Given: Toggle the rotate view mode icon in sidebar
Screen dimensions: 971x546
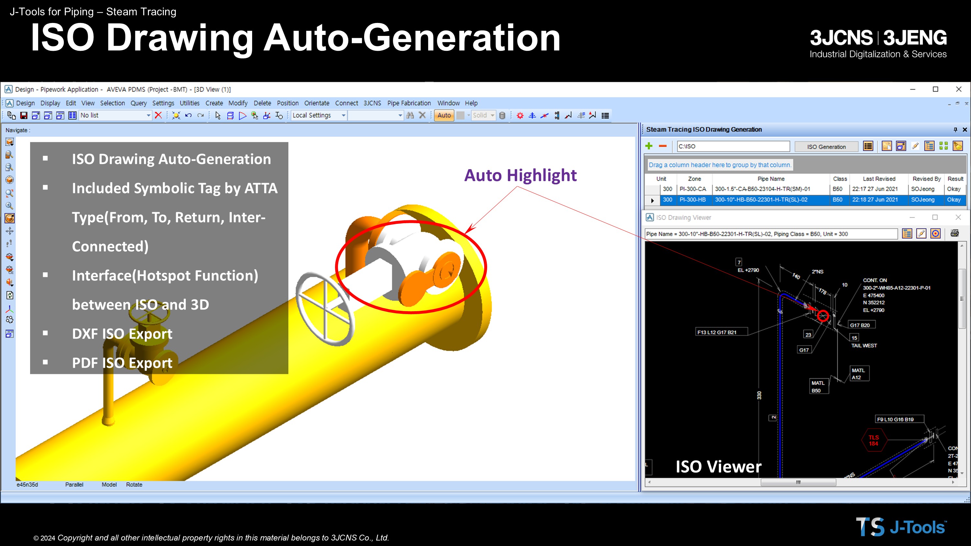Looking at the screenshot, I should 9,218.
